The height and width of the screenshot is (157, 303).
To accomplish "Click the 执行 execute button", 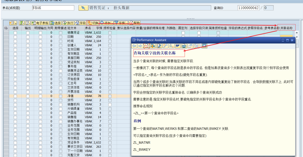I will 68,23.
